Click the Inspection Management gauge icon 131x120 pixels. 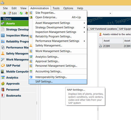(x=3, y=35)
